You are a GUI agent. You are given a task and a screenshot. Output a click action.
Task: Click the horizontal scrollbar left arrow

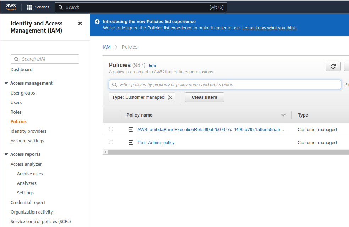[105, 152]
